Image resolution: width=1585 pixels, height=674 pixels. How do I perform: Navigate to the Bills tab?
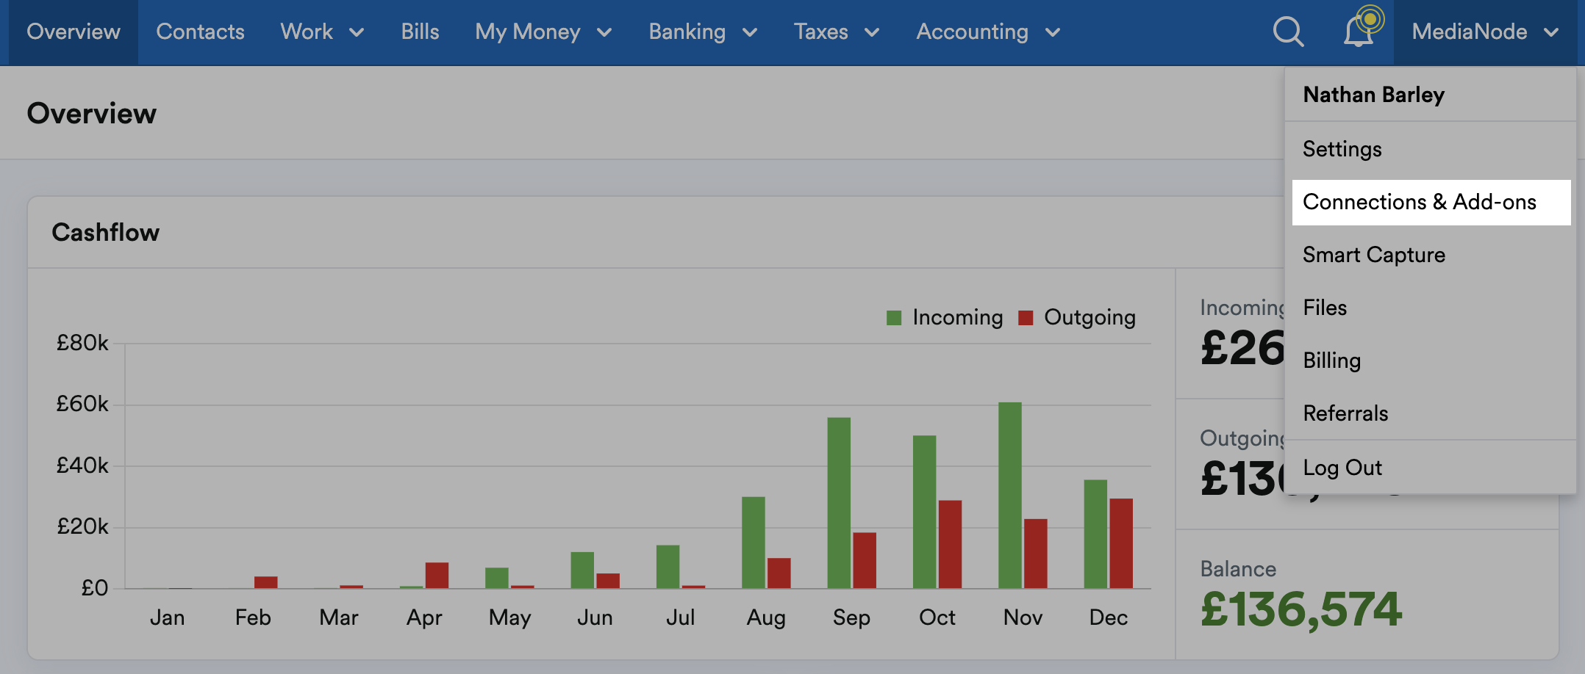click(420, 32)
